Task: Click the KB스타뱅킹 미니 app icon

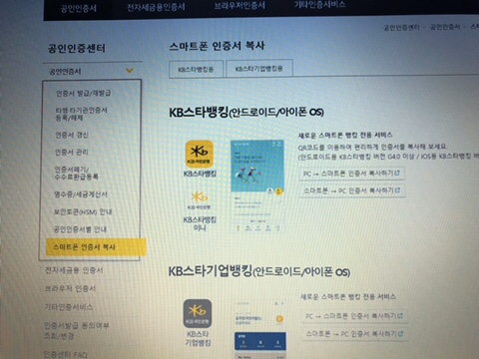Action: [199, 199]
